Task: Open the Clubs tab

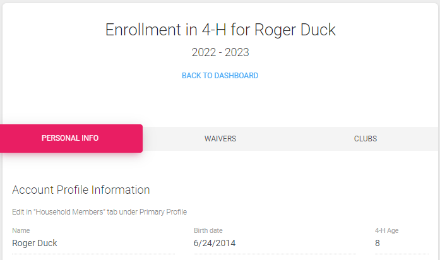Action: [x=366, y=139]
